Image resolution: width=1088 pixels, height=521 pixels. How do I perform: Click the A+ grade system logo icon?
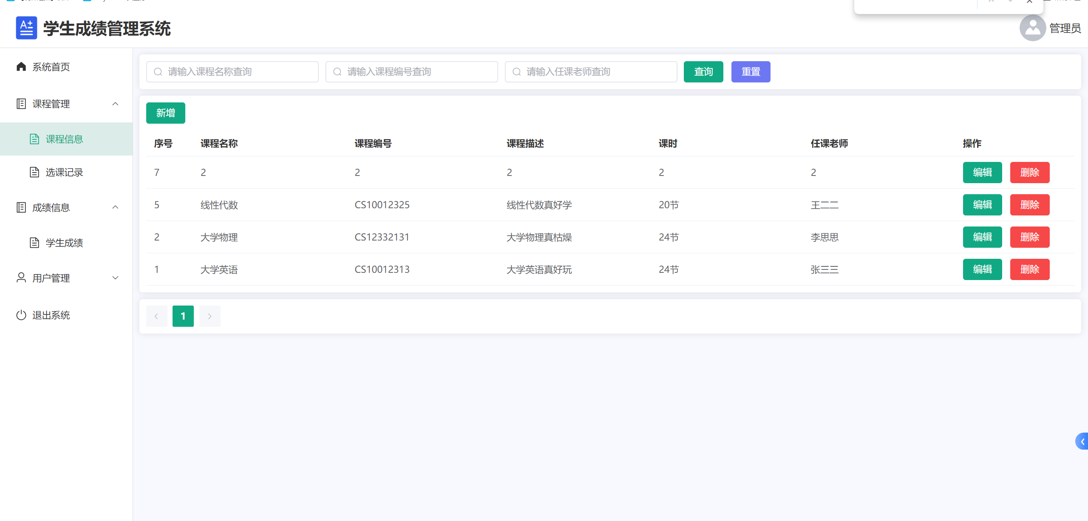26,28
